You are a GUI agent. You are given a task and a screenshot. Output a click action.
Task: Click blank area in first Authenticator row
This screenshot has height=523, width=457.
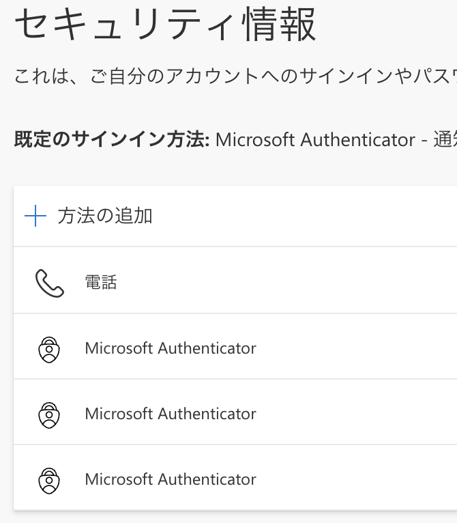[355, 348]
